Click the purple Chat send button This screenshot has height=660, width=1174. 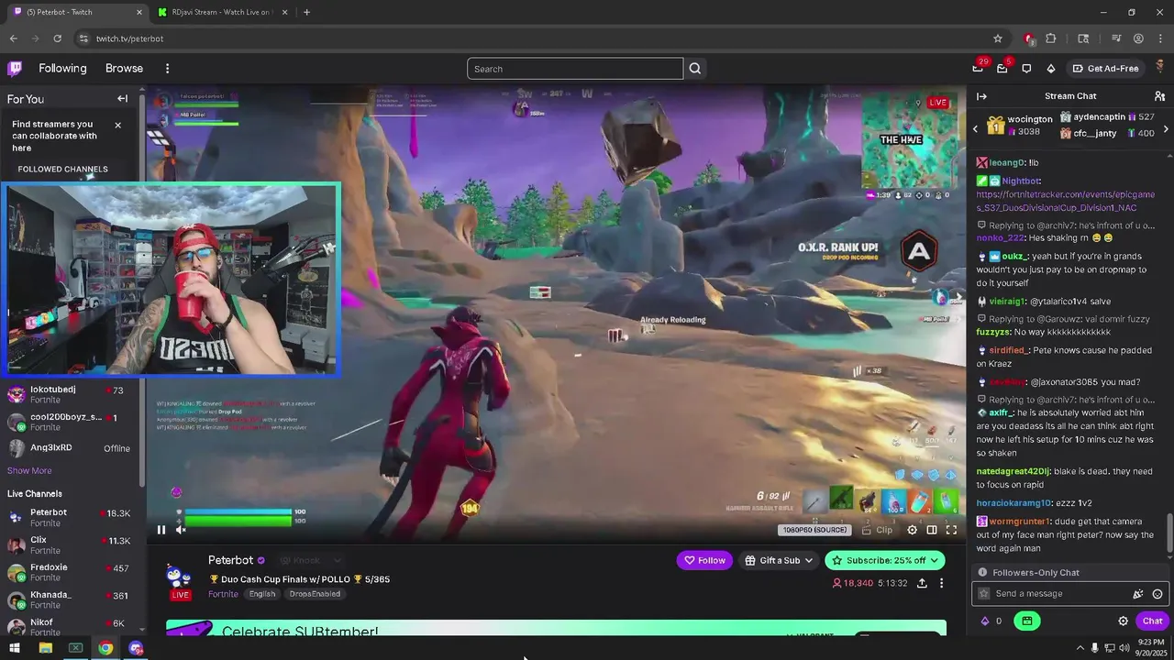tap(1151, 621)
